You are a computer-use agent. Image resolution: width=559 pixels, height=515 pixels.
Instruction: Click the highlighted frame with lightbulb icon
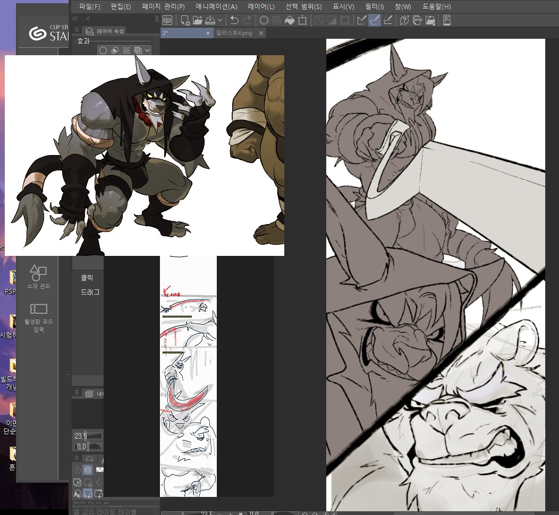tap(88, 494)
